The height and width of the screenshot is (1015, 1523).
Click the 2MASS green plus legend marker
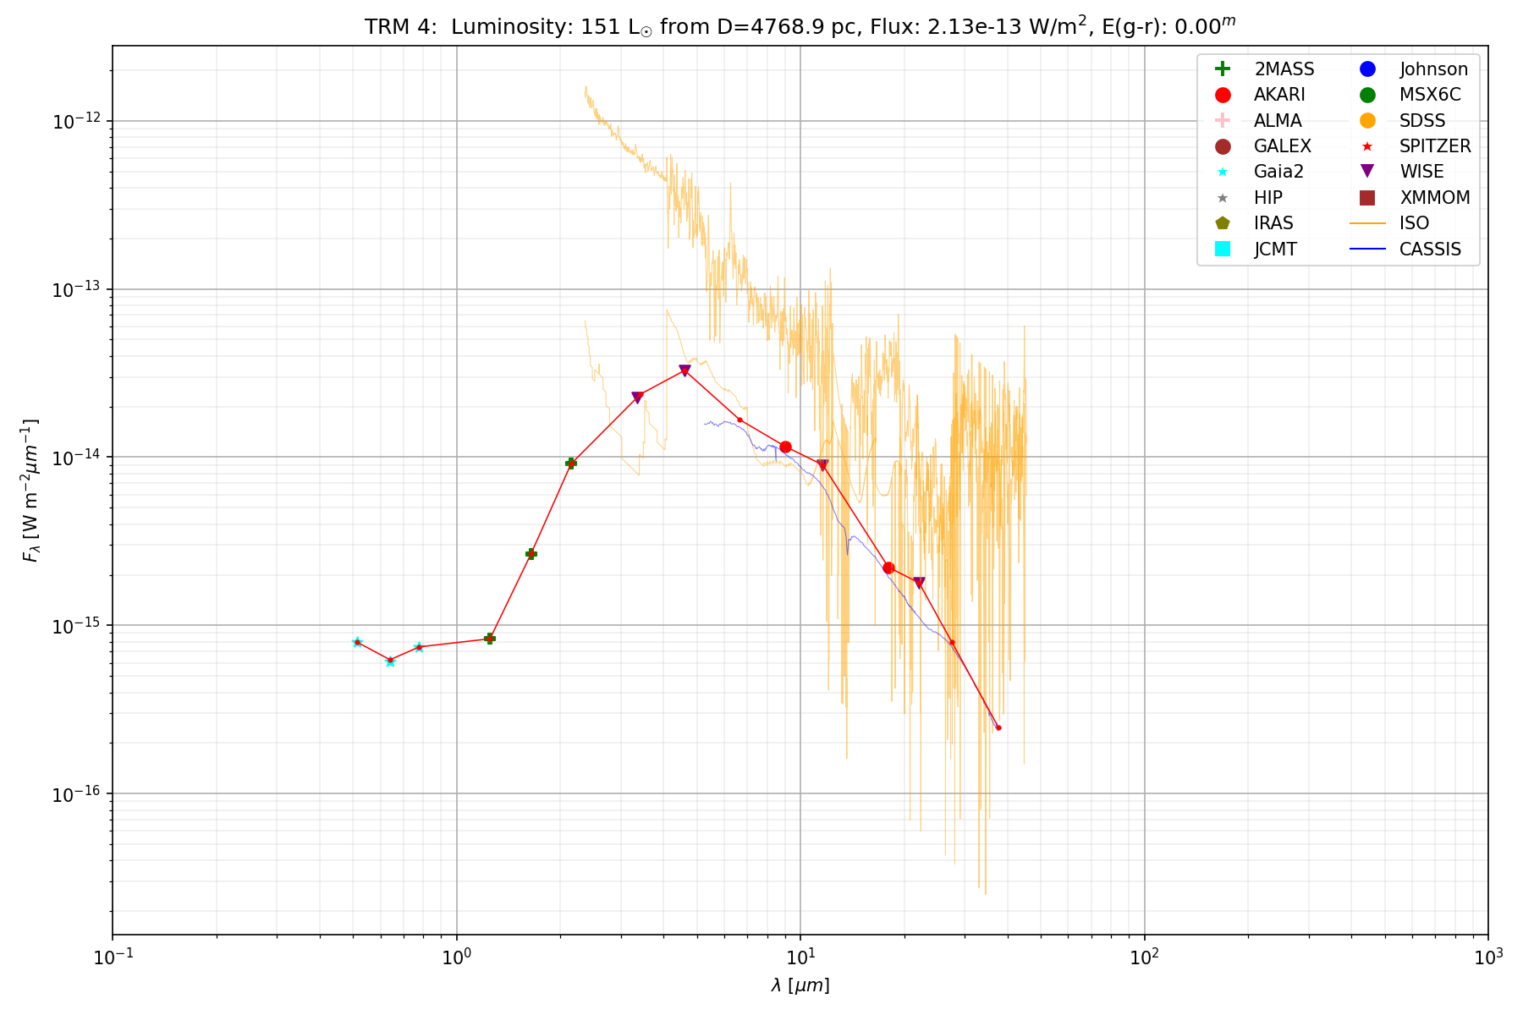(x=1222, y=69)
